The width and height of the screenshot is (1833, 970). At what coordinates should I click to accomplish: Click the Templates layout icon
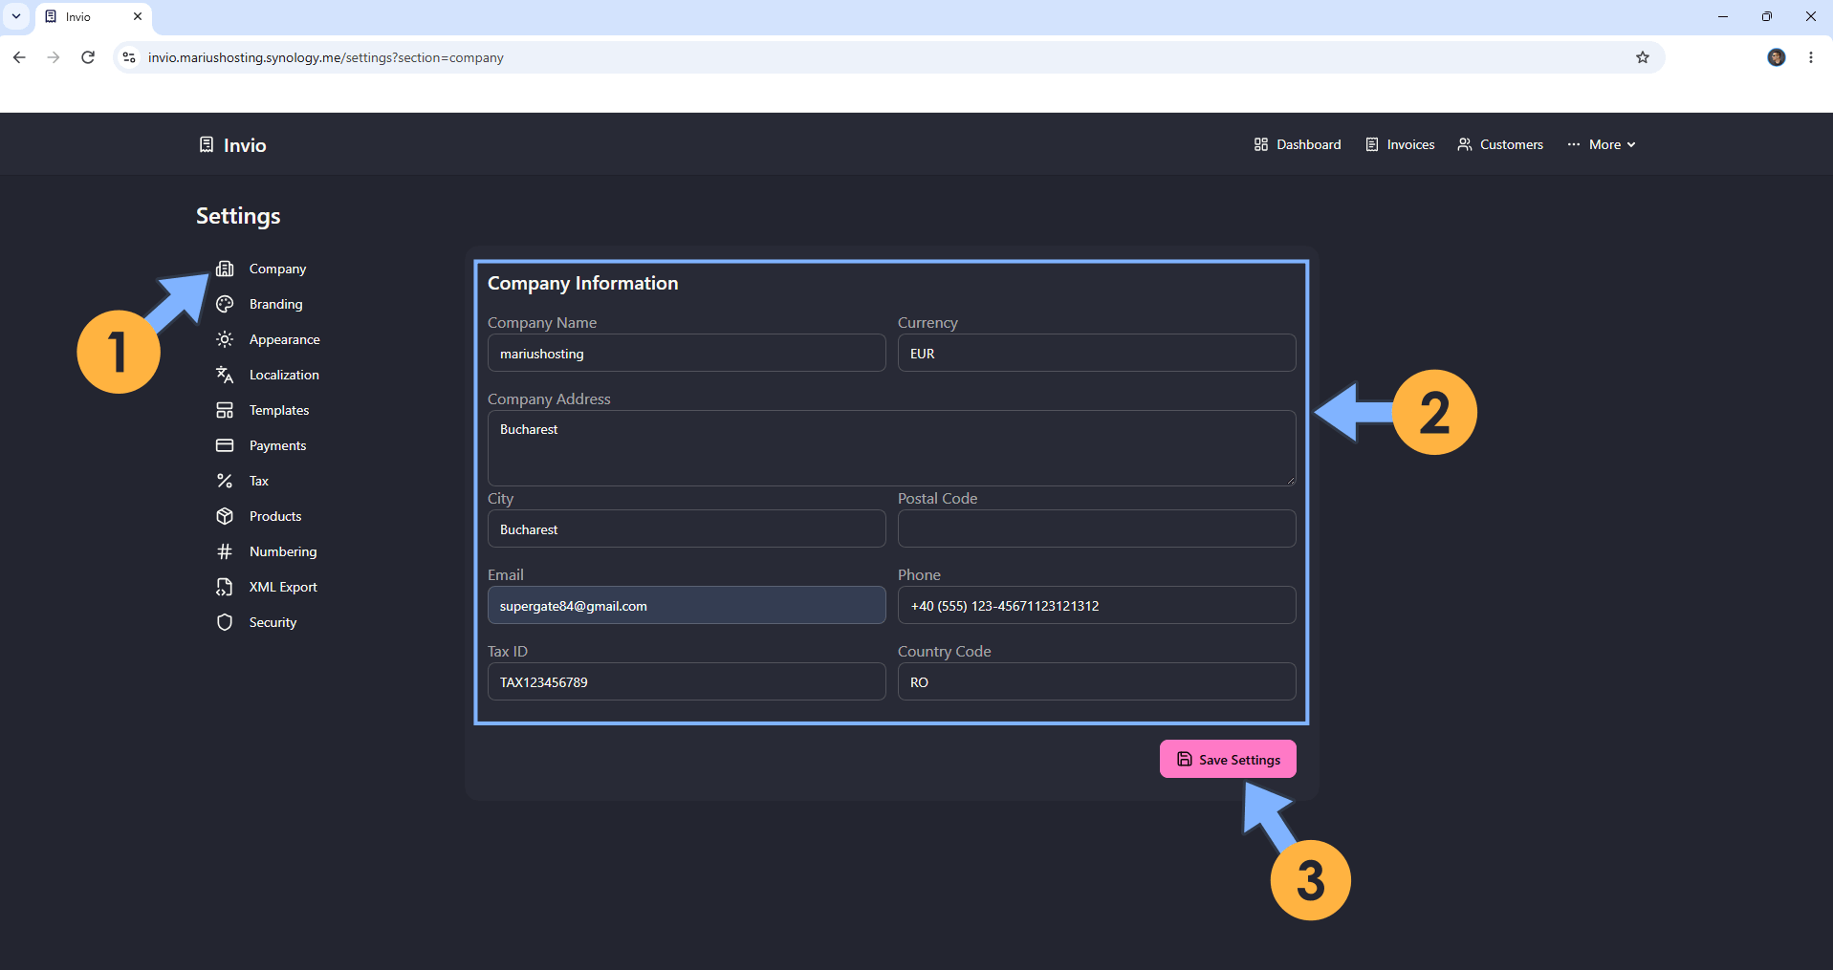coord(225,410)
